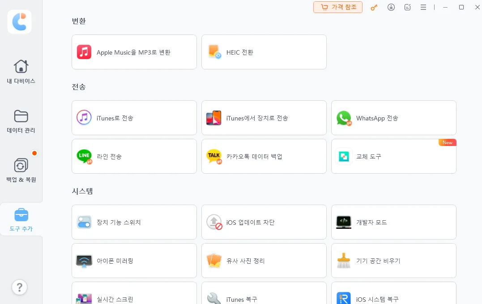
Task: Click the 실시간 스크린 devices icon
Action: point(84,299)
